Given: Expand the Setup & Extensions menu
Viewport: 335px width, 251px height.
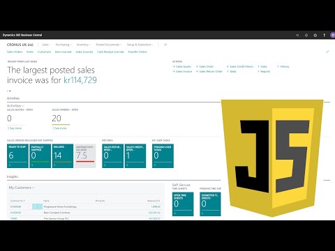Looking at the screenshot, I should [140, 45].
